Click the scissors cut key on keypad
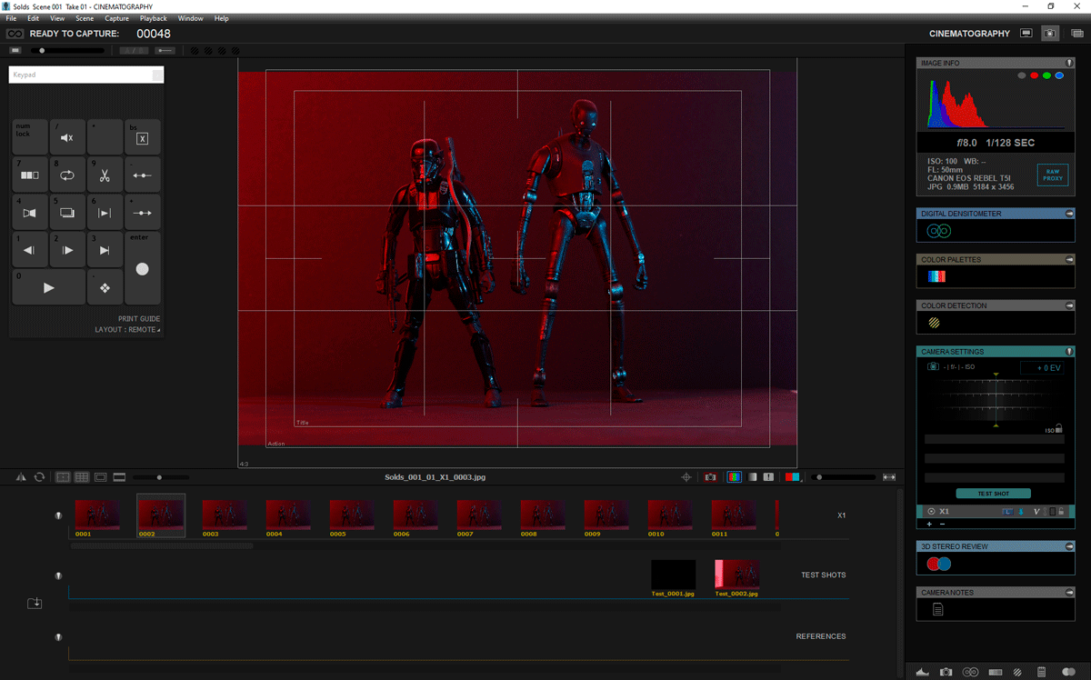 tap(105, 175)
